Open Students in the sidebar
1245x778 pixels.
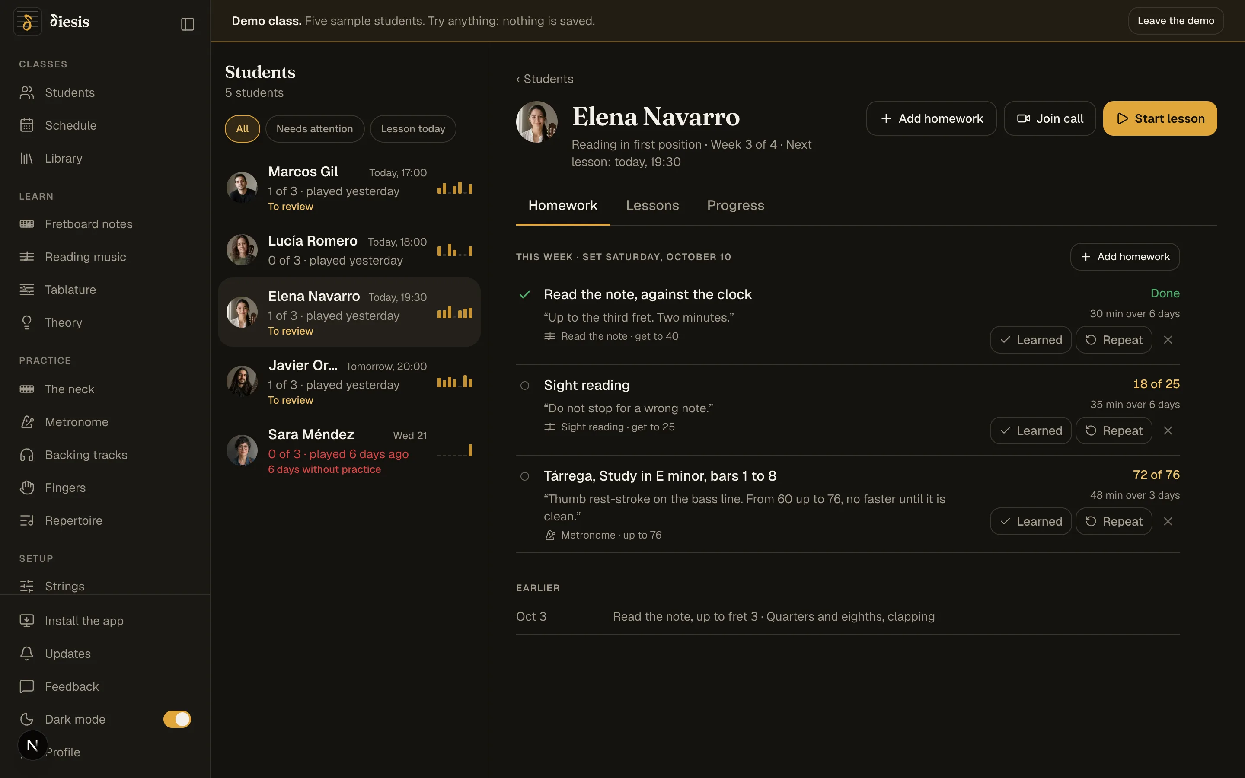click(x=105, y=92)
